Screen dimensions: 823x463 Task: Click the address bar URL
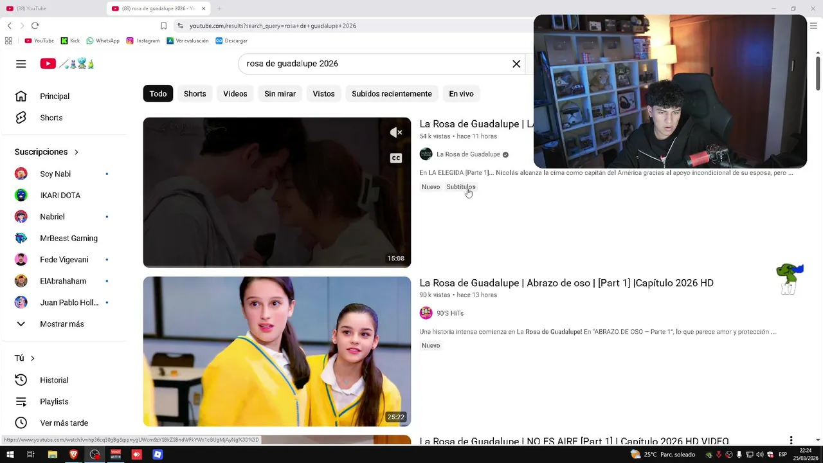point(273,26)
